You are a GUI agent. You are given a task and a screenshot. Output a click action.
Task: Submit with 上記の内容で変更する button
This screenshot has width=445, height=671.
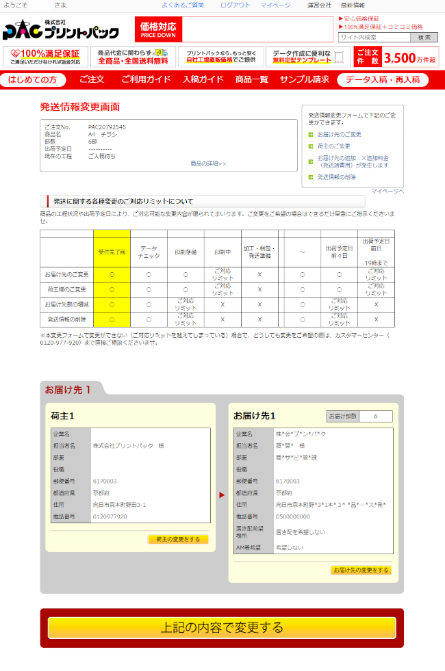[x=222, y=627]
